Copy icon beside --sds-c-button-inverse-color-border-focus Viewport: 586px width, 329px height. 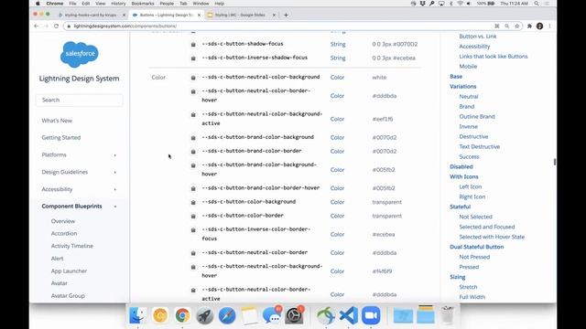193,229
